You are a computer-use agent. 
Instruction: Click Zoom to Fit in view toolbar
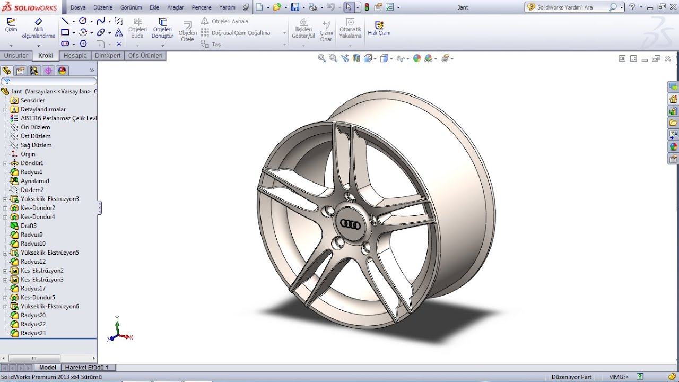(322, 58)
